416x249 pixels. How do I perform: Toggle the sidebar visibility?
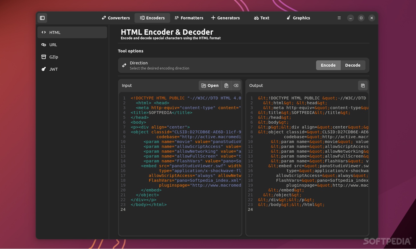click(x=42, y=18)
